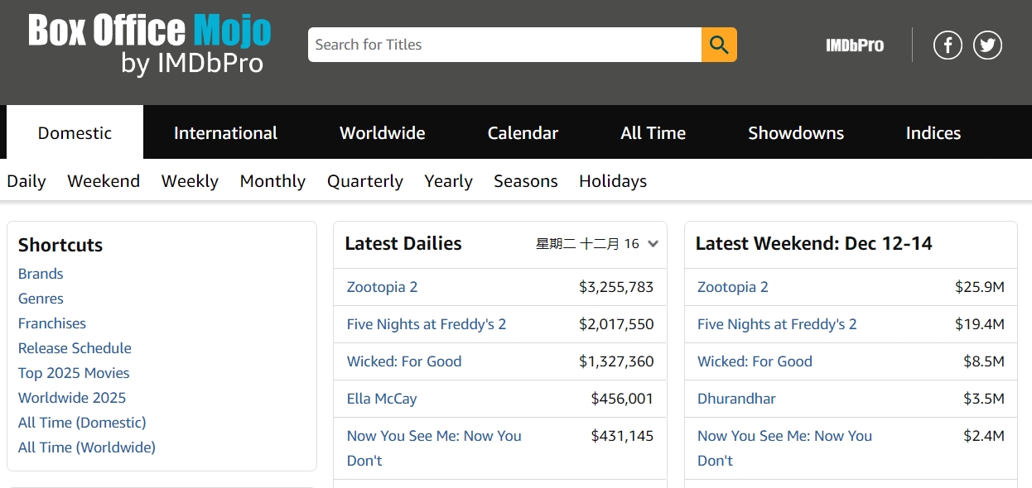This screenshot has height=488, width=1032.
Task: Click the Box Office Mojo logo
Action: pos(150,45)
